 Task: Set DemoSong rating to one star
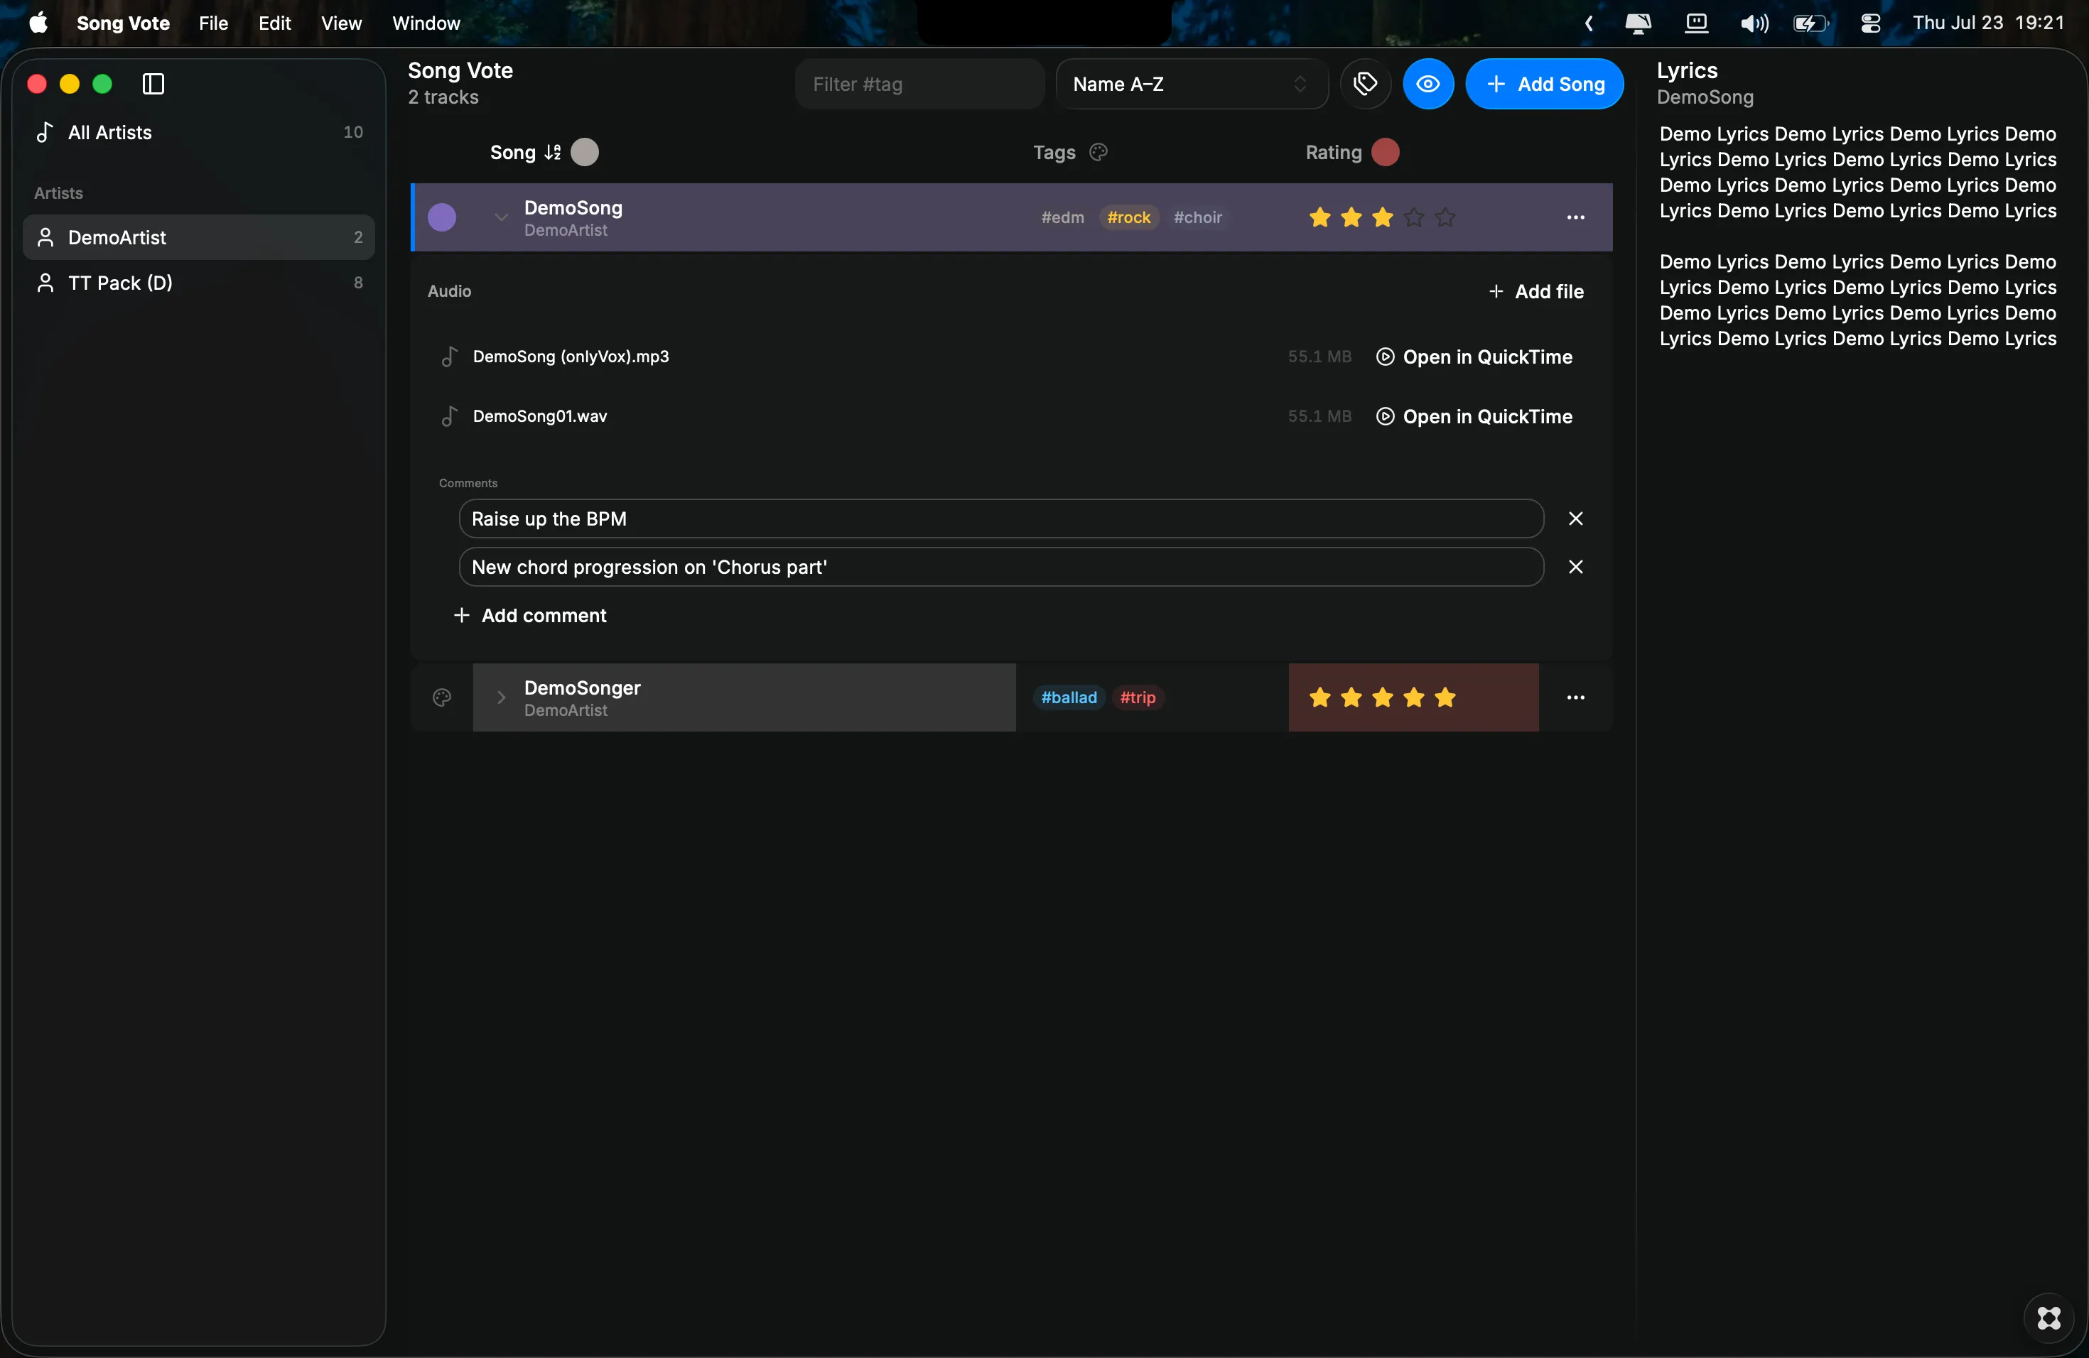(x=1319, y=217)
